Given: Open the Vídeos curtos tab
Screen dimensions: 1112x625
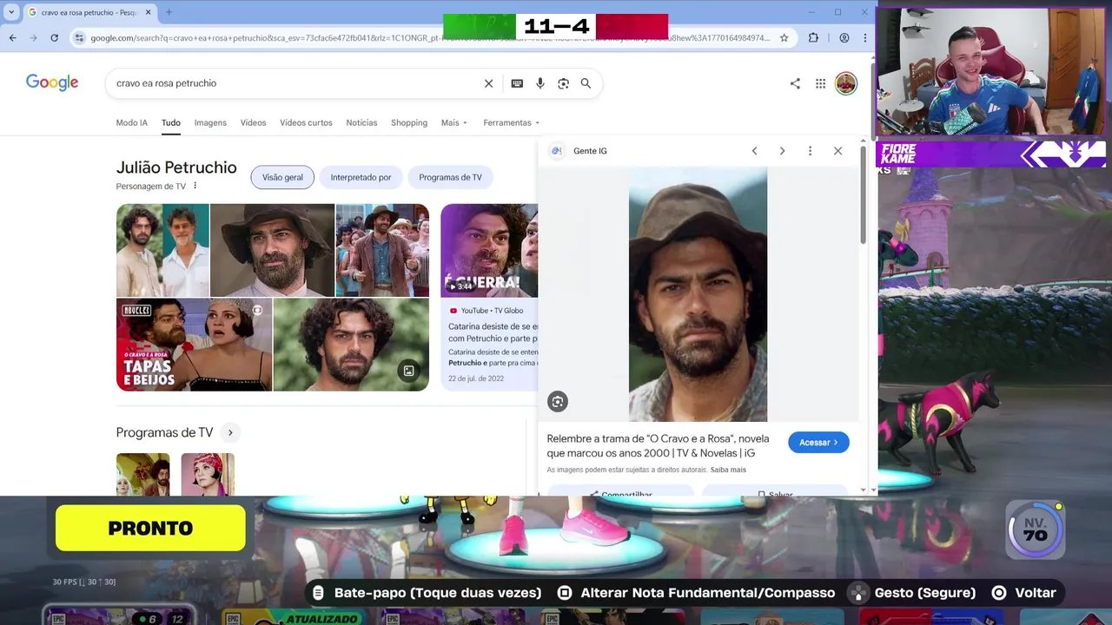Looking at the screenshot, I should tap(306, 122).
